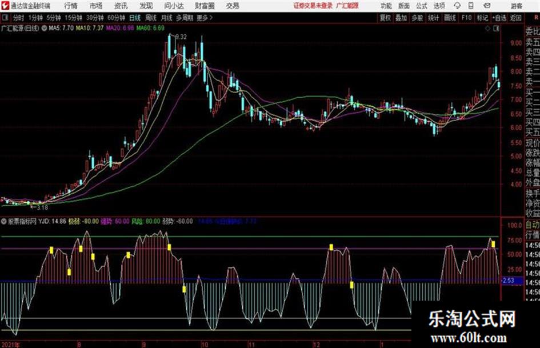Switch to 30分钟 period tab
Viewport: 540px width, 348px height.
tap(95, 18)
